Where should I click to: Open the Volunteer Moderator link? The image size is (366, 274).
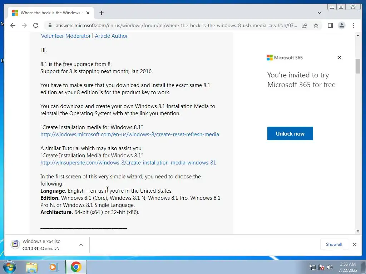[x=66, y=36]
